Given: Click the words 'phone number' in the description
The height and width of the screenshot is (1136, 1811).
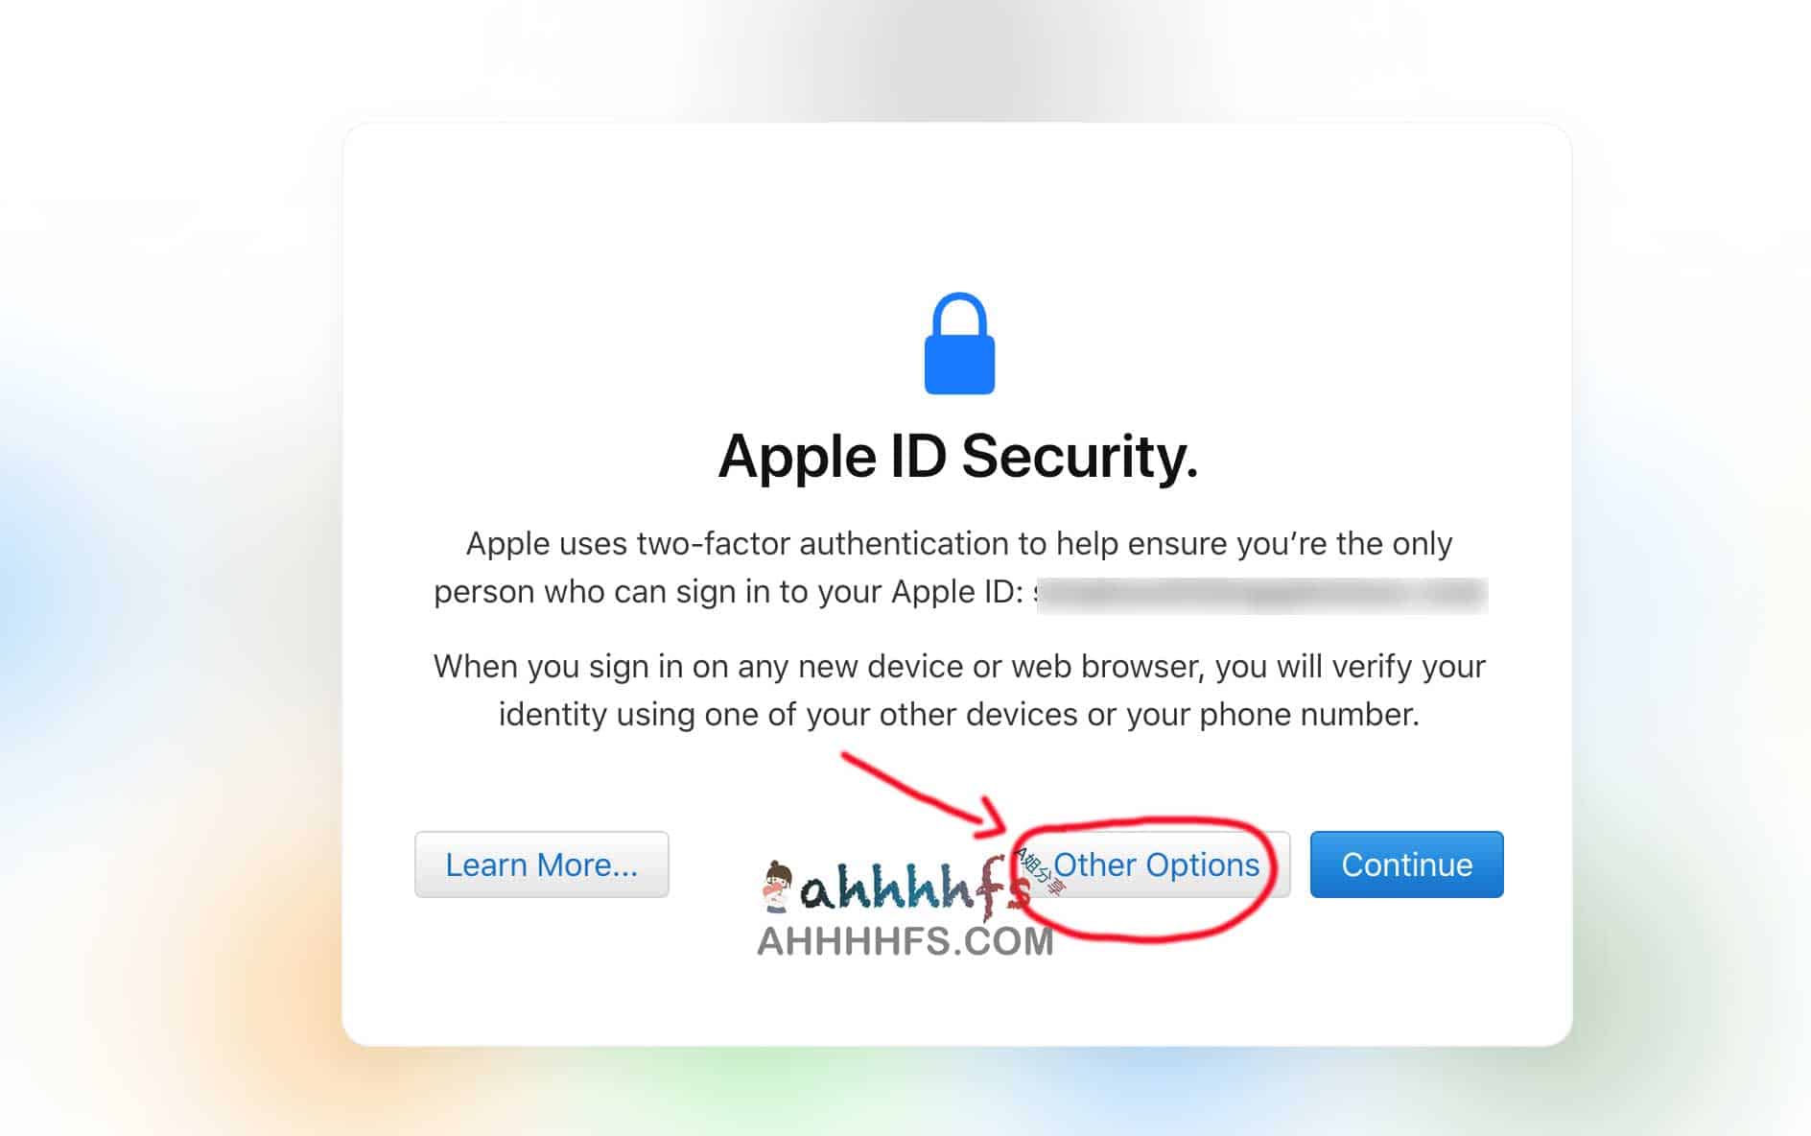Looking at the screenshot, I should pos(1308,715).
